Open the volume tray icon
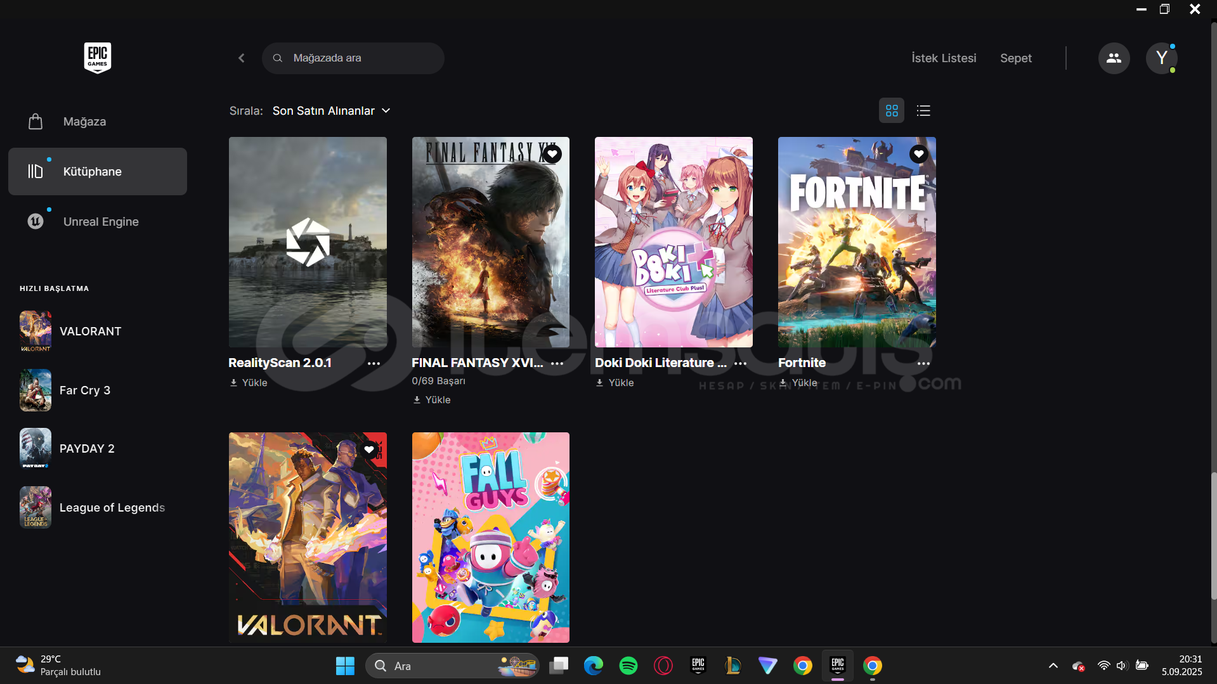Image resolution: width=1217 pixels, height=684 pixels. (x=1123, y=666)
